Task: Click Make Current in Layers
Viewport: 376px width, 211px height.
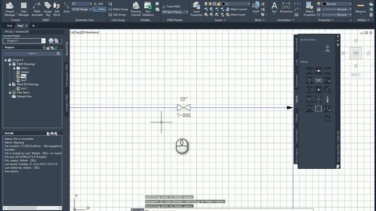Action: click(x=236, y=9)
